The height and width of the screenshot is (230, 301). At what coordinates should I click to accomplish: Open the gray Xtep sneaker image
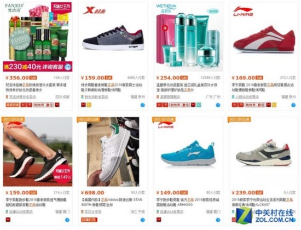[x=113, y=37]
